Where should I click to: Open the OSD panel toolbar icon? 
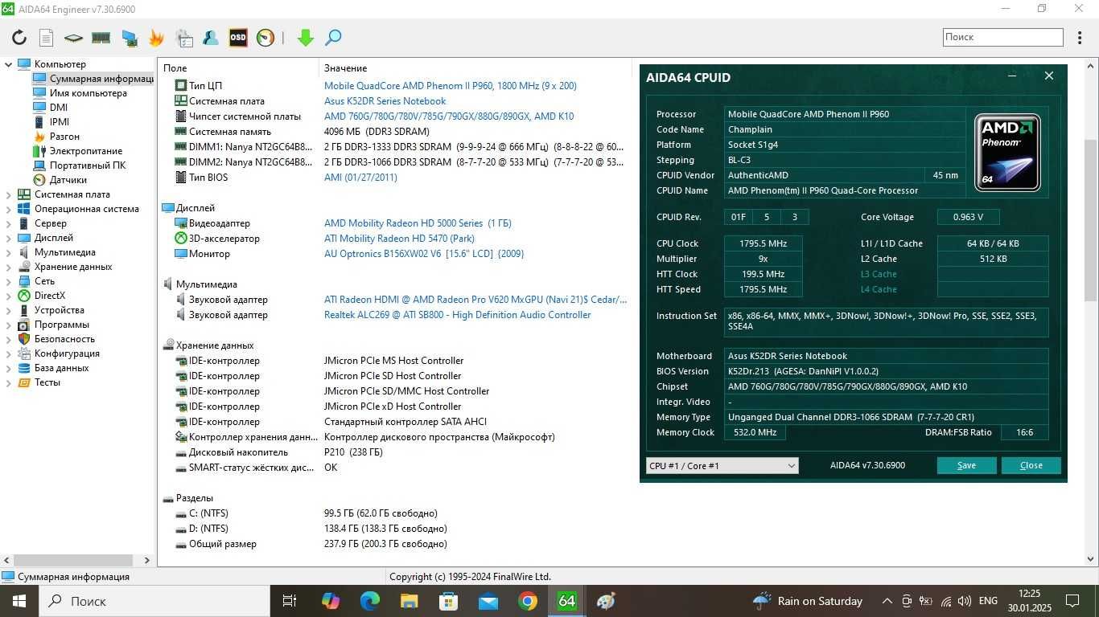[x=238, y=37]
